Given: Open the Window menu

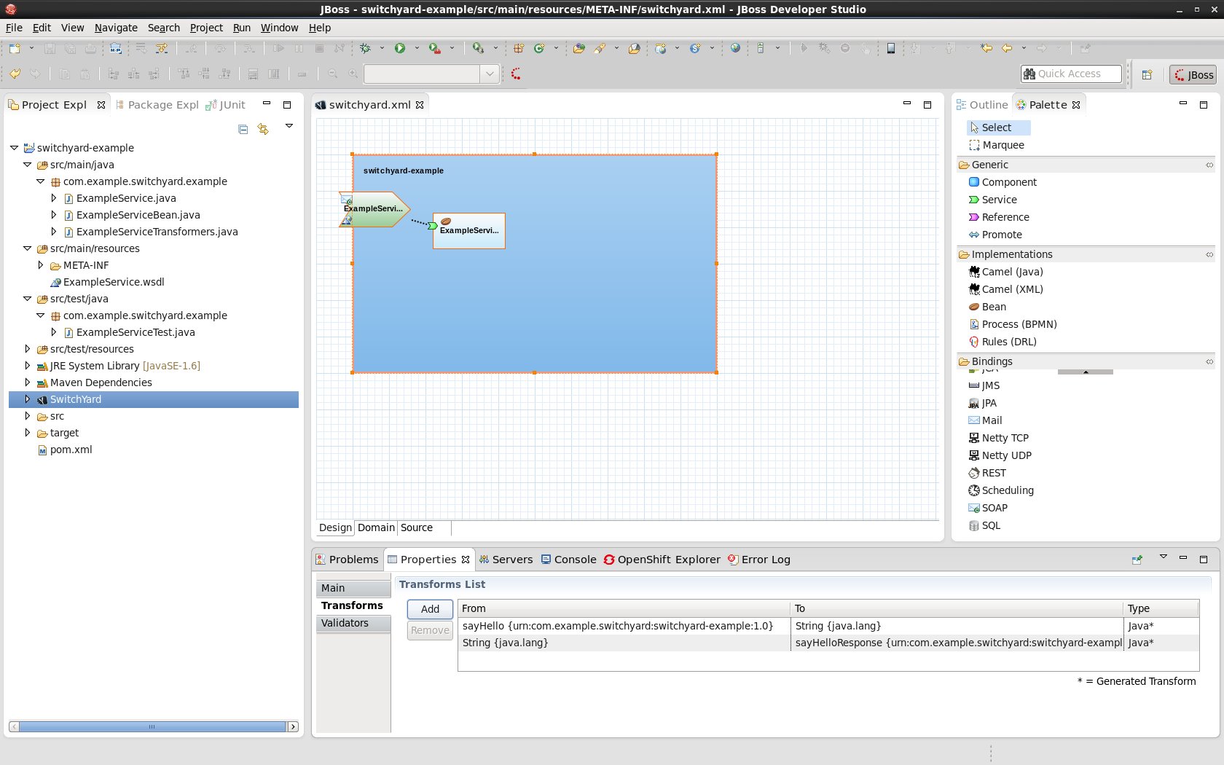Looking at the screenshot, I should click(279, 28).
